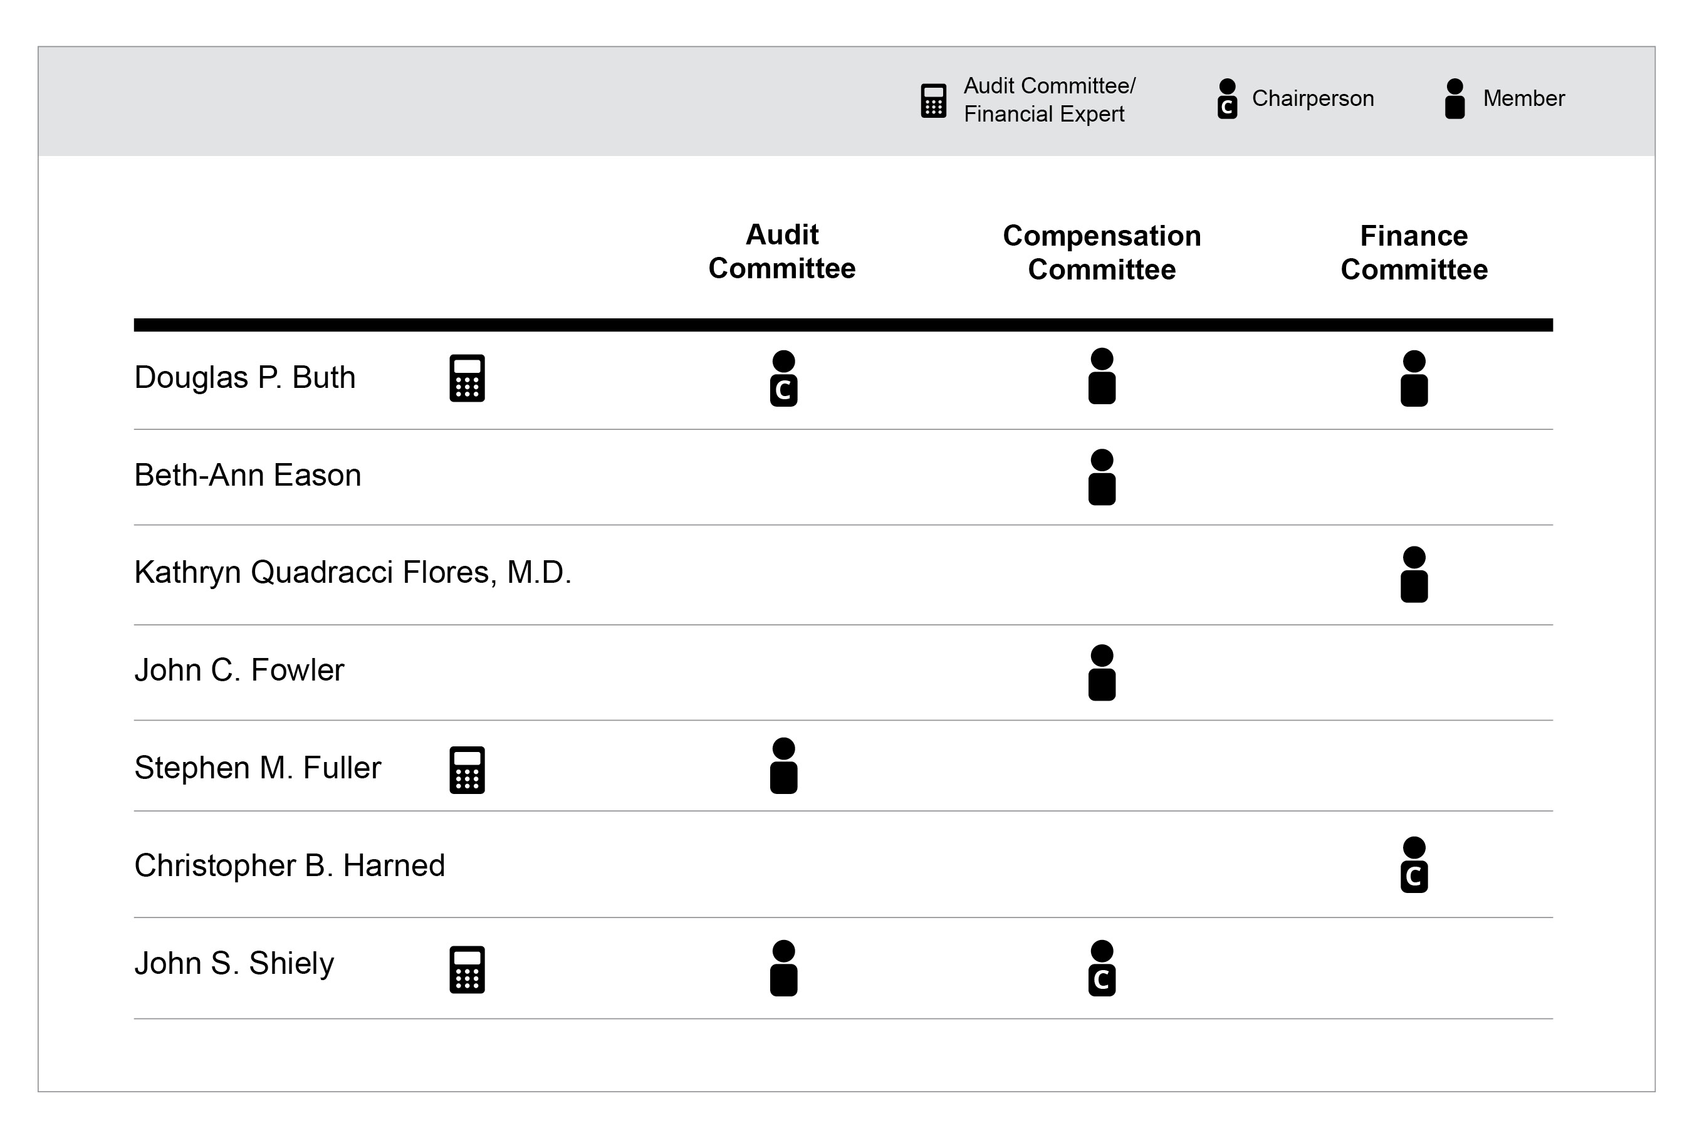Click Douglas P. Buth's Finance Committee member icon
1692x1128 pixels.
(x=1414, y=379)
